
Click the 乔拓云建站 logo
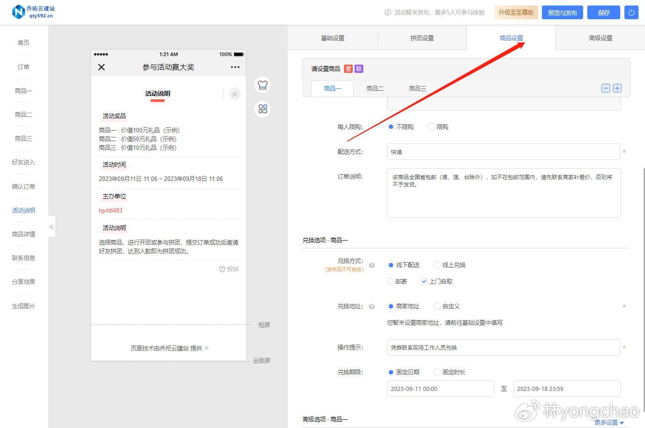33,12
